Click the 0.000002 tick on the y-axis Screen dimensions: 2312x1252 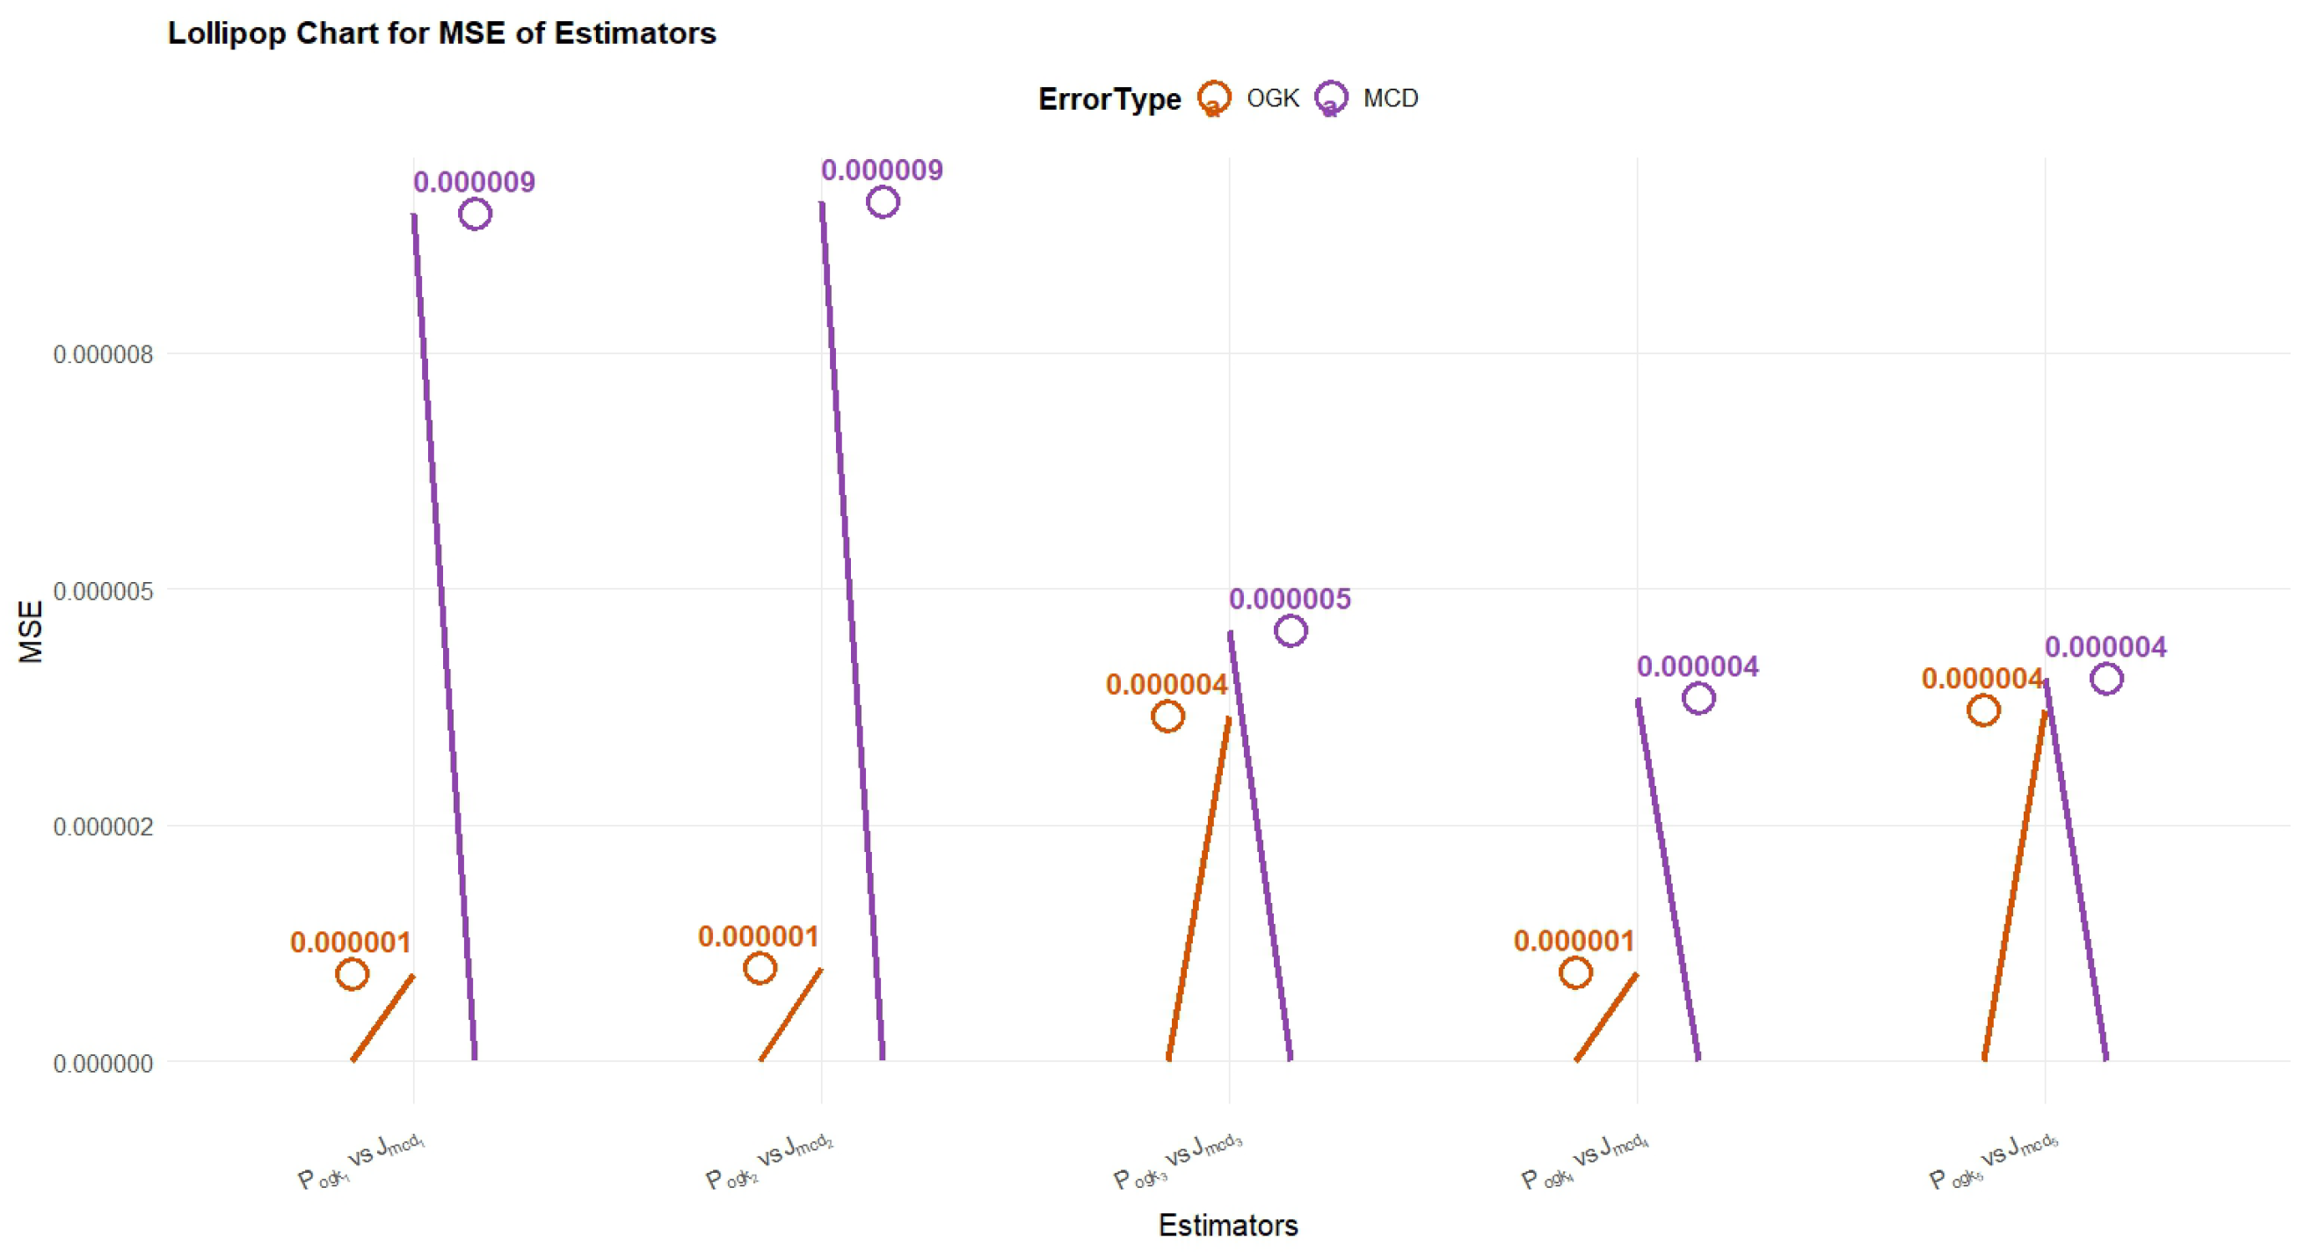coord(103,826)
